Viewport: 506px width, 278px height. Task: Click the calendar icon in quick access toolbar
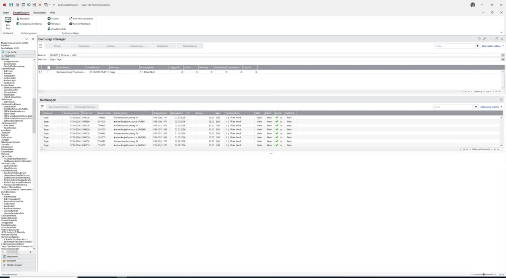[x=23, y=5]
